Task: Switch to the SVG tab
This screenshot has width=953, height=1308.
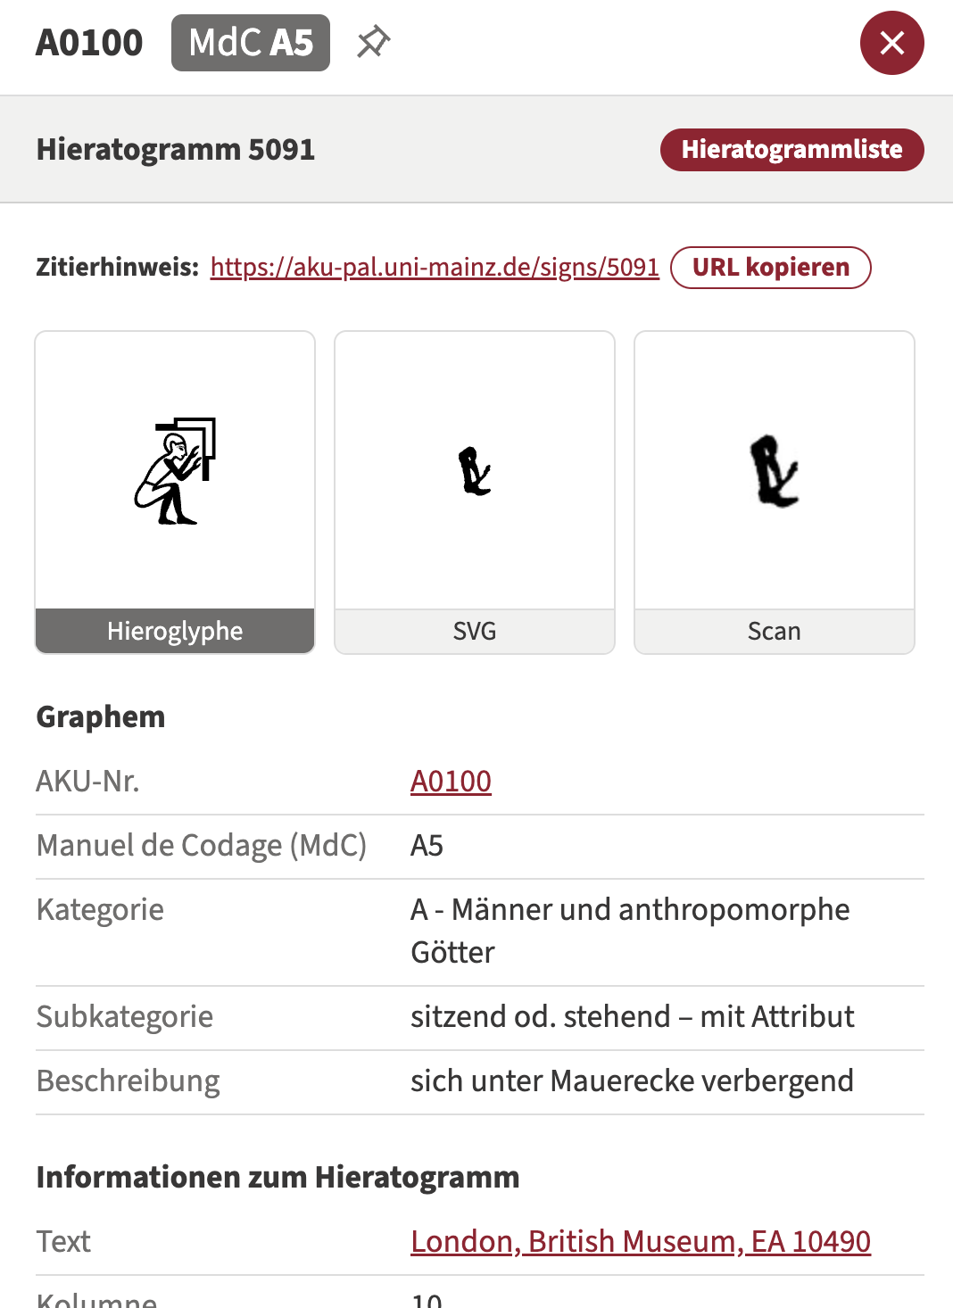Action: point(475,631)
